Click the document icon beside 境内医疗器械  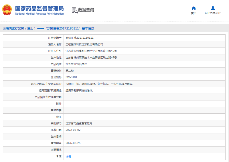click(x=4, y=28)
